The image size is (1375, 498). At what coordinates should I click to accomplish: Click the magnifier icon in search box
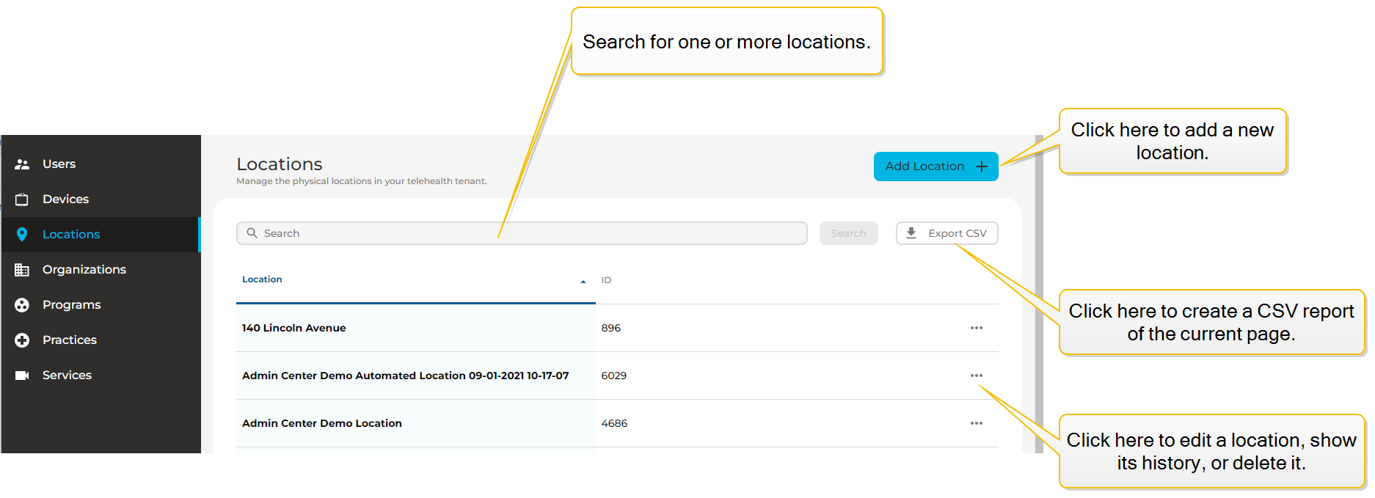pos(252,233)
